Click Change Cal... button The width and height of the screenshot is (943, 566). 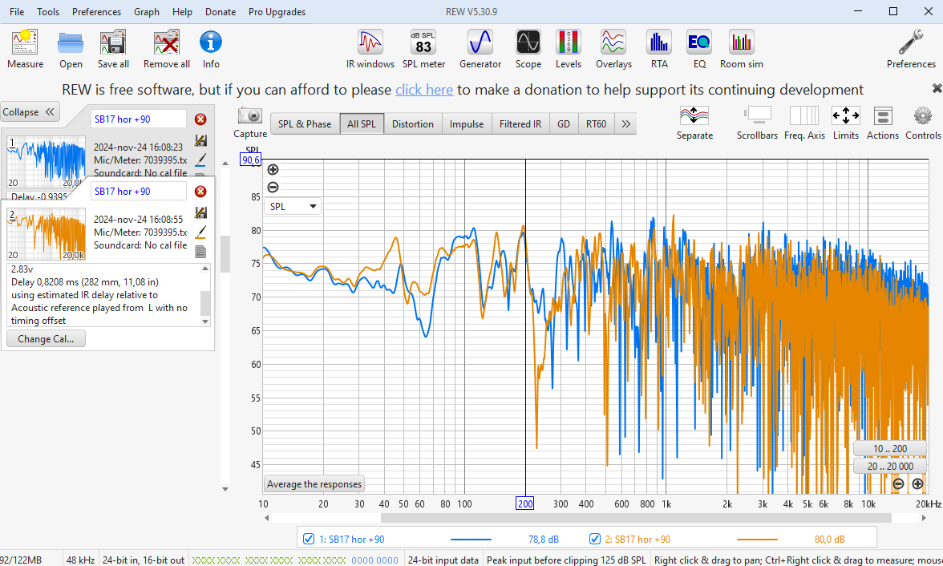click(x=46, y=338)
